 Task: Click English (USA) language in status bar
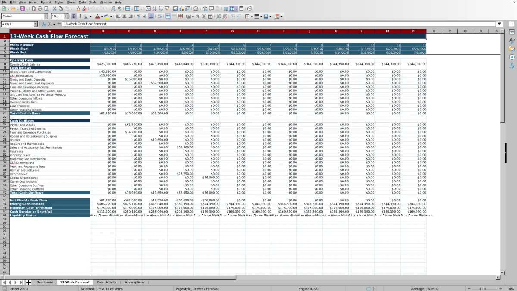point(308,288)
